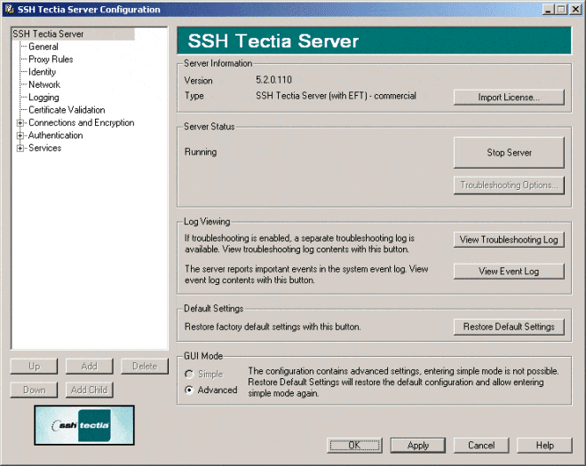This screenshot has height=466, width=586.
Task: Close the SSH Tectia configuration window
Action: point(575,10)
